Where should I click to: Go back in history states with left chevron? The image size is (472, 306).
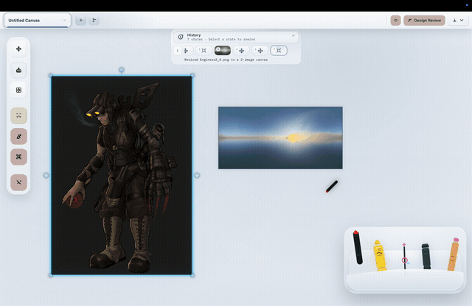point(178,51)
